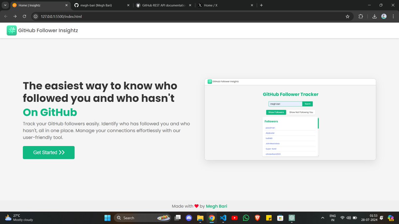
Task: Go forward in browser history
Action: 15,16
